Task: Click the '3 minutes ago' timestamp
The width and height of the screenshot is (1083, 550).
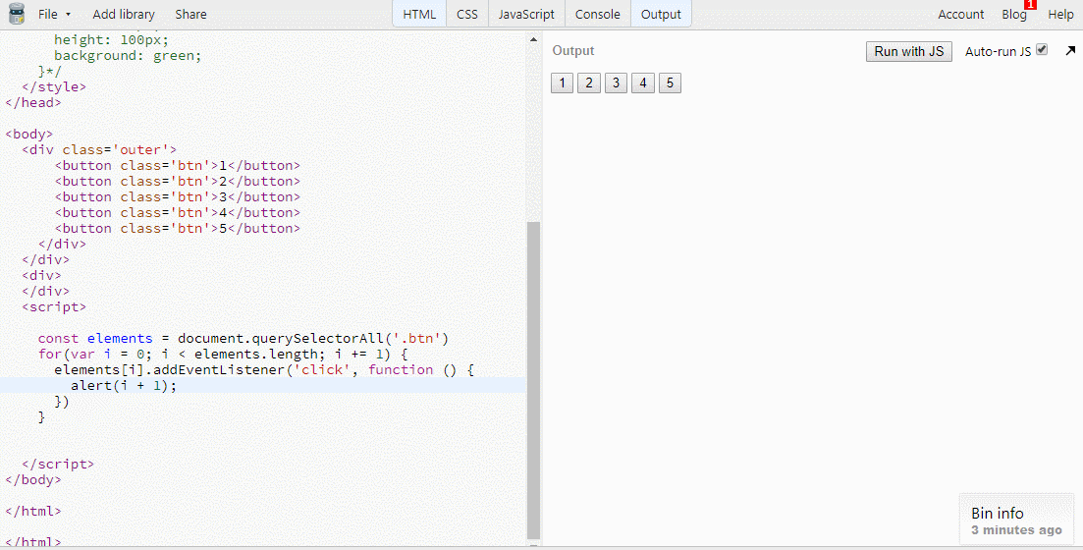Action: pos(1016,530)
